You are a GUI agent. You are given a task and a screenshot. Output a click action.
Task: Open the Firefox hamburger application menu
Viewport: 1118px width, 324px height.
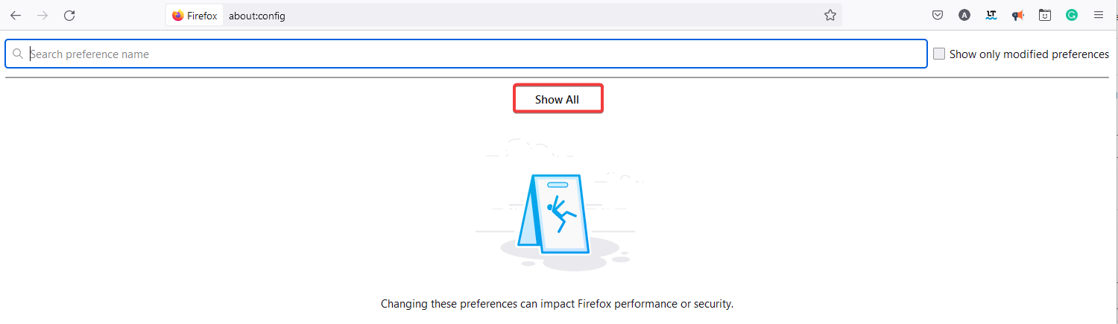[x=1099, y=16]
